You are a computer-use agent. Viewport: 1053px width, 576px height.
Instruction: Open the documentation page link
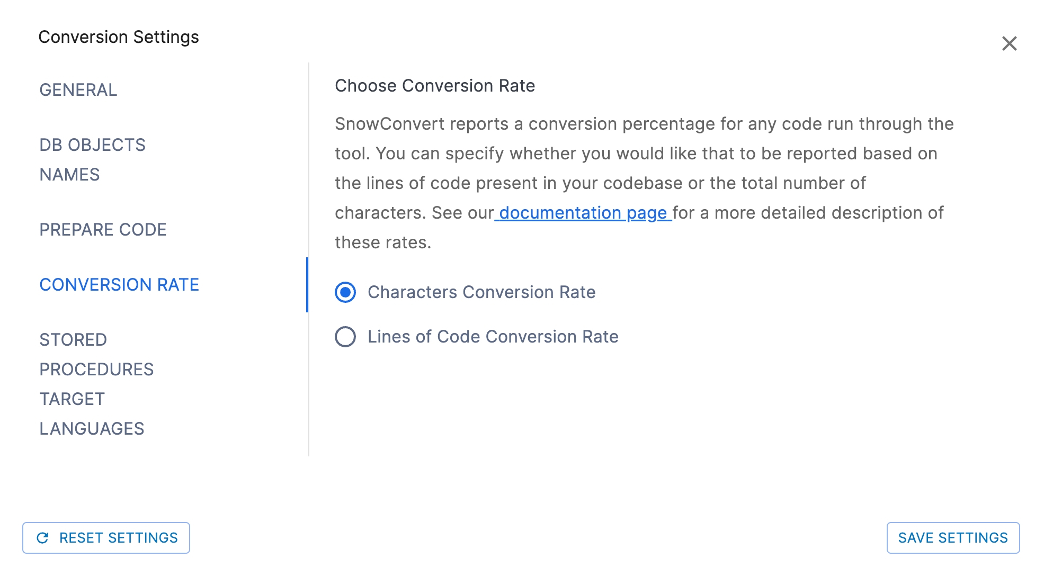(583, 213)
